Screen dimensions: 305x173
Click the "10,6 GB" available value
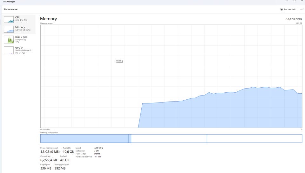[x=68, y=152]
